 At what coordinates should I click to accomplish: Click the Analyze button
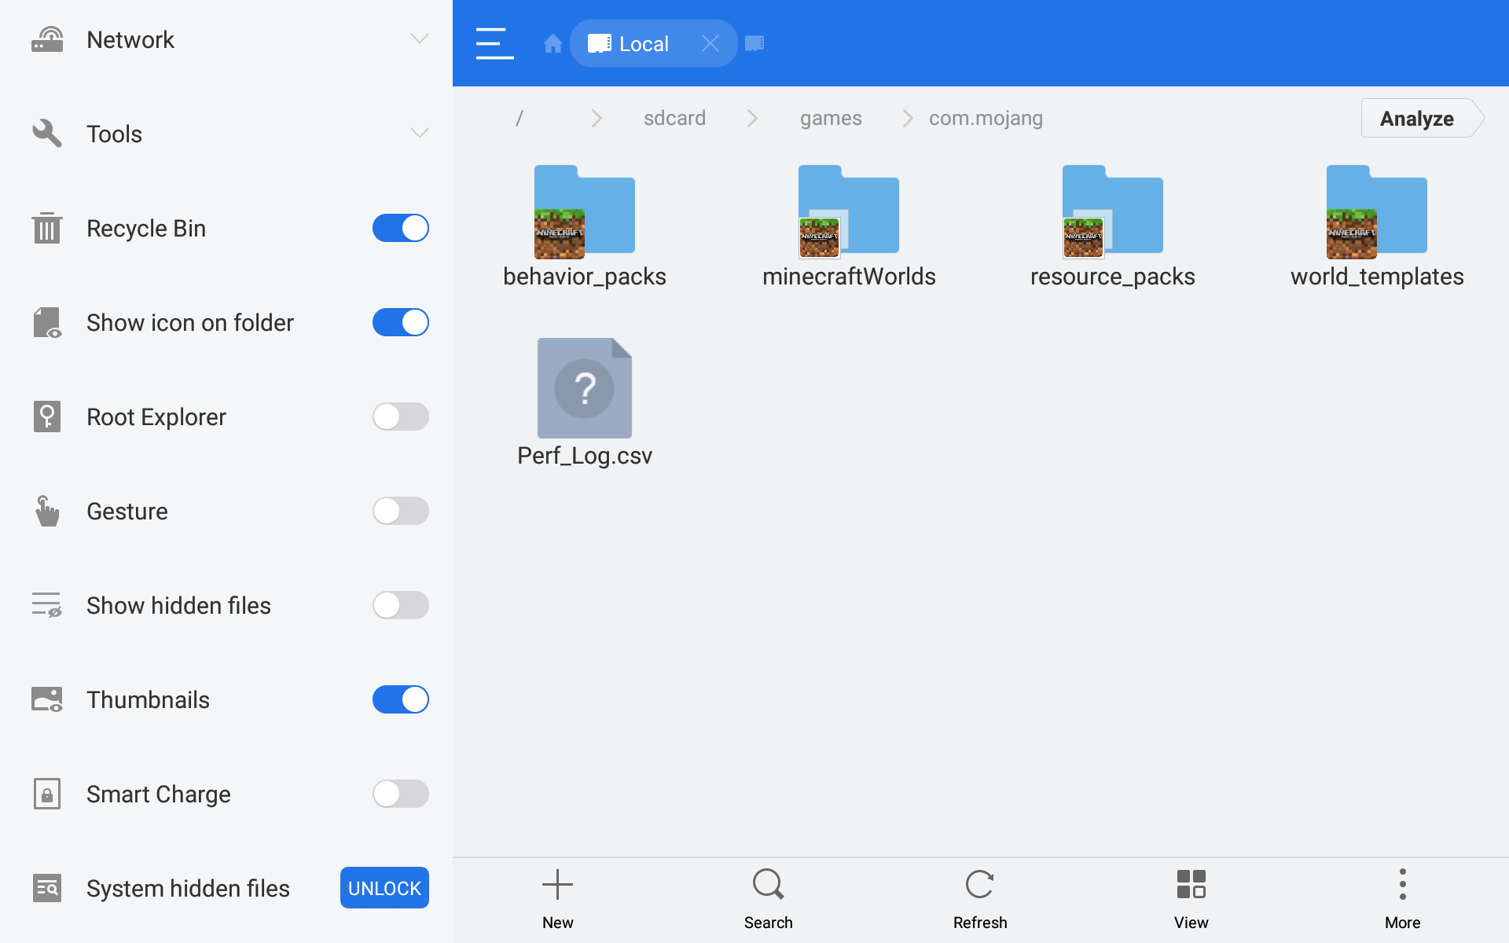pyautogui.click(x=1416, y=119)
